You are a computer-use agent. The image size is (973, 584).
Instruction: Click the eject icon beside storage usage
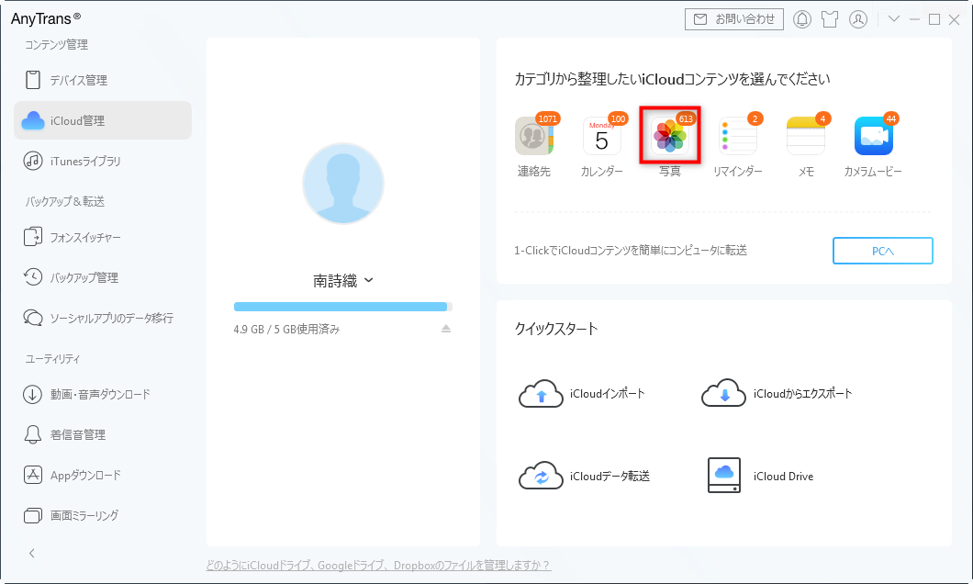445,329
